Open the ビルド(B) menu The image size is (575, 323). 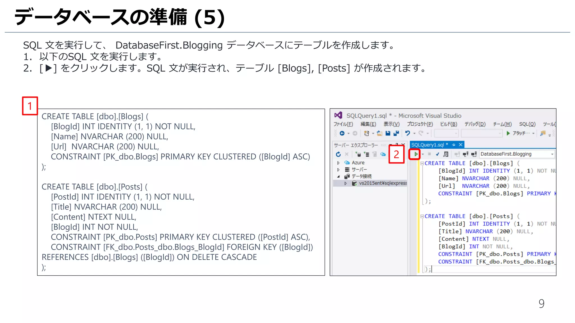[449, 124]
